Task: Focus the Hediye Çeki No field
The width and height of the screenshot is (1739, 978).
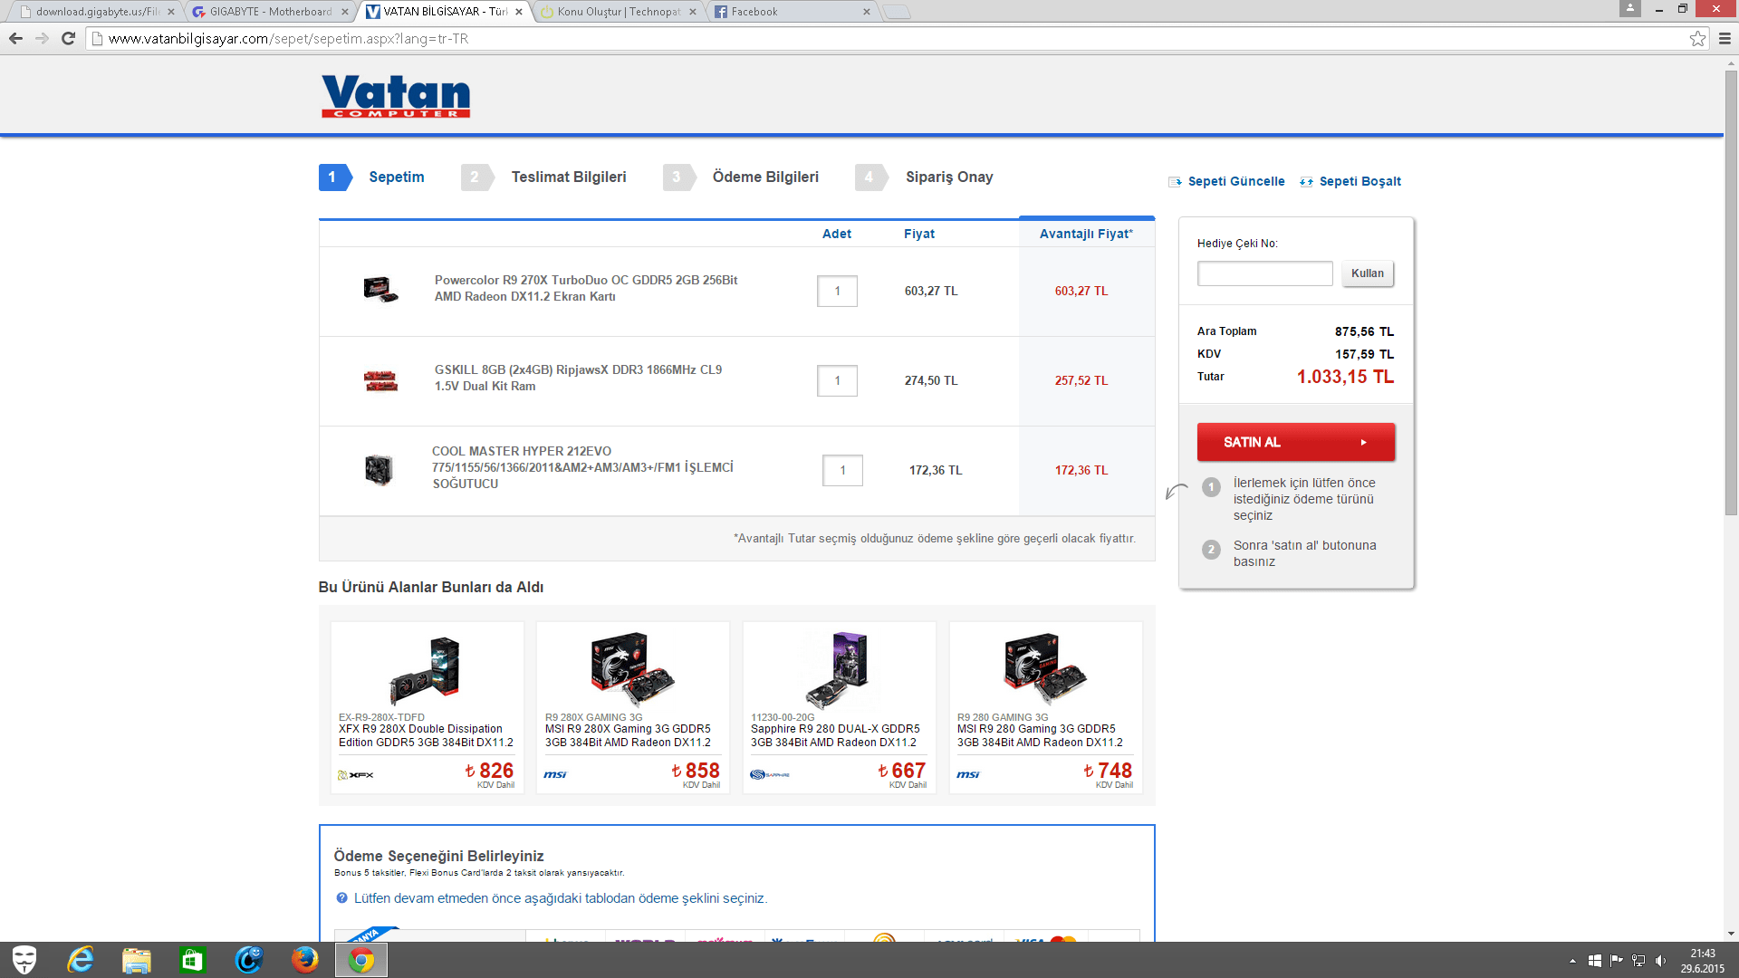Action: (x=1264, y=273)
